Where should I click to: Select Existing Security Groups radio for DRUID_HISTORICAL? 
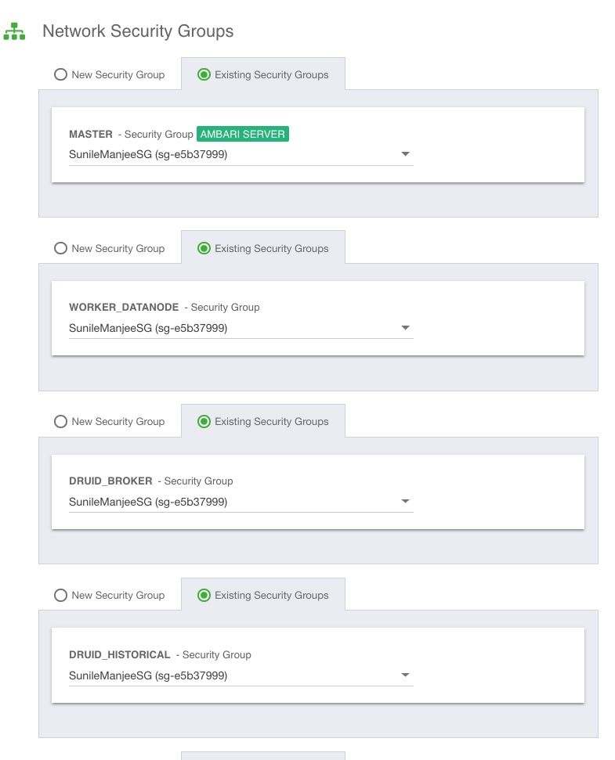pos(204,596)
